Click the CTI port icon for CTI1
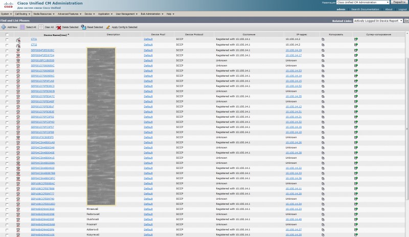Image resolution: width=409 pixels, height=237 pixels. tap(18, 40)
